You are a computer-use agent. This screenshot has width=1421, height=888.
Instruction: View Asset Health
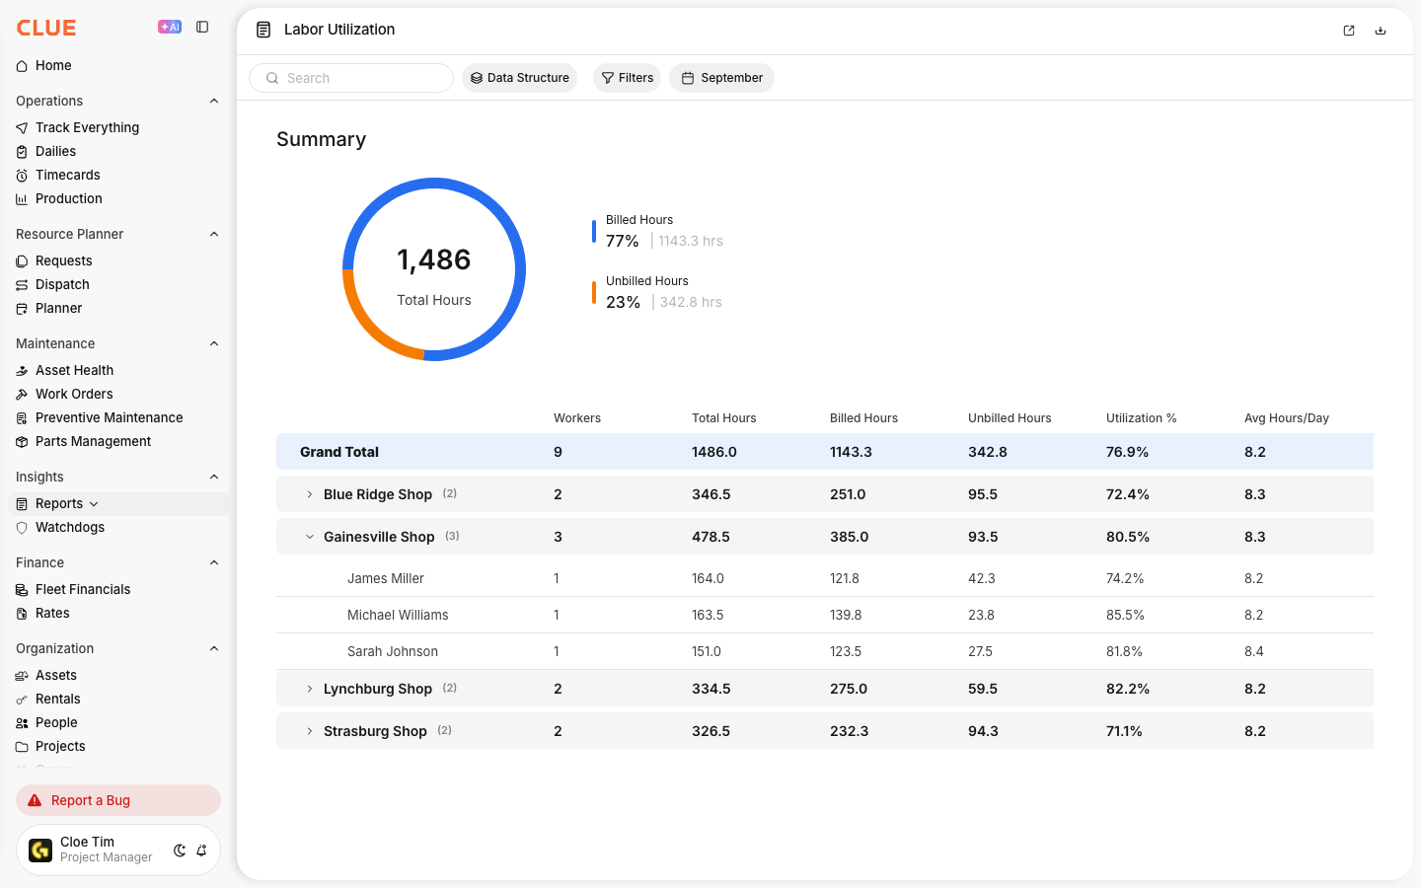click(74, 370)
